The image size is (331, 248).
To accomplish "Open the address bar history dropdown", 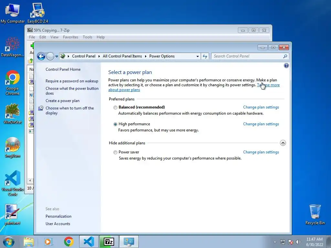I will click(198, 56).
